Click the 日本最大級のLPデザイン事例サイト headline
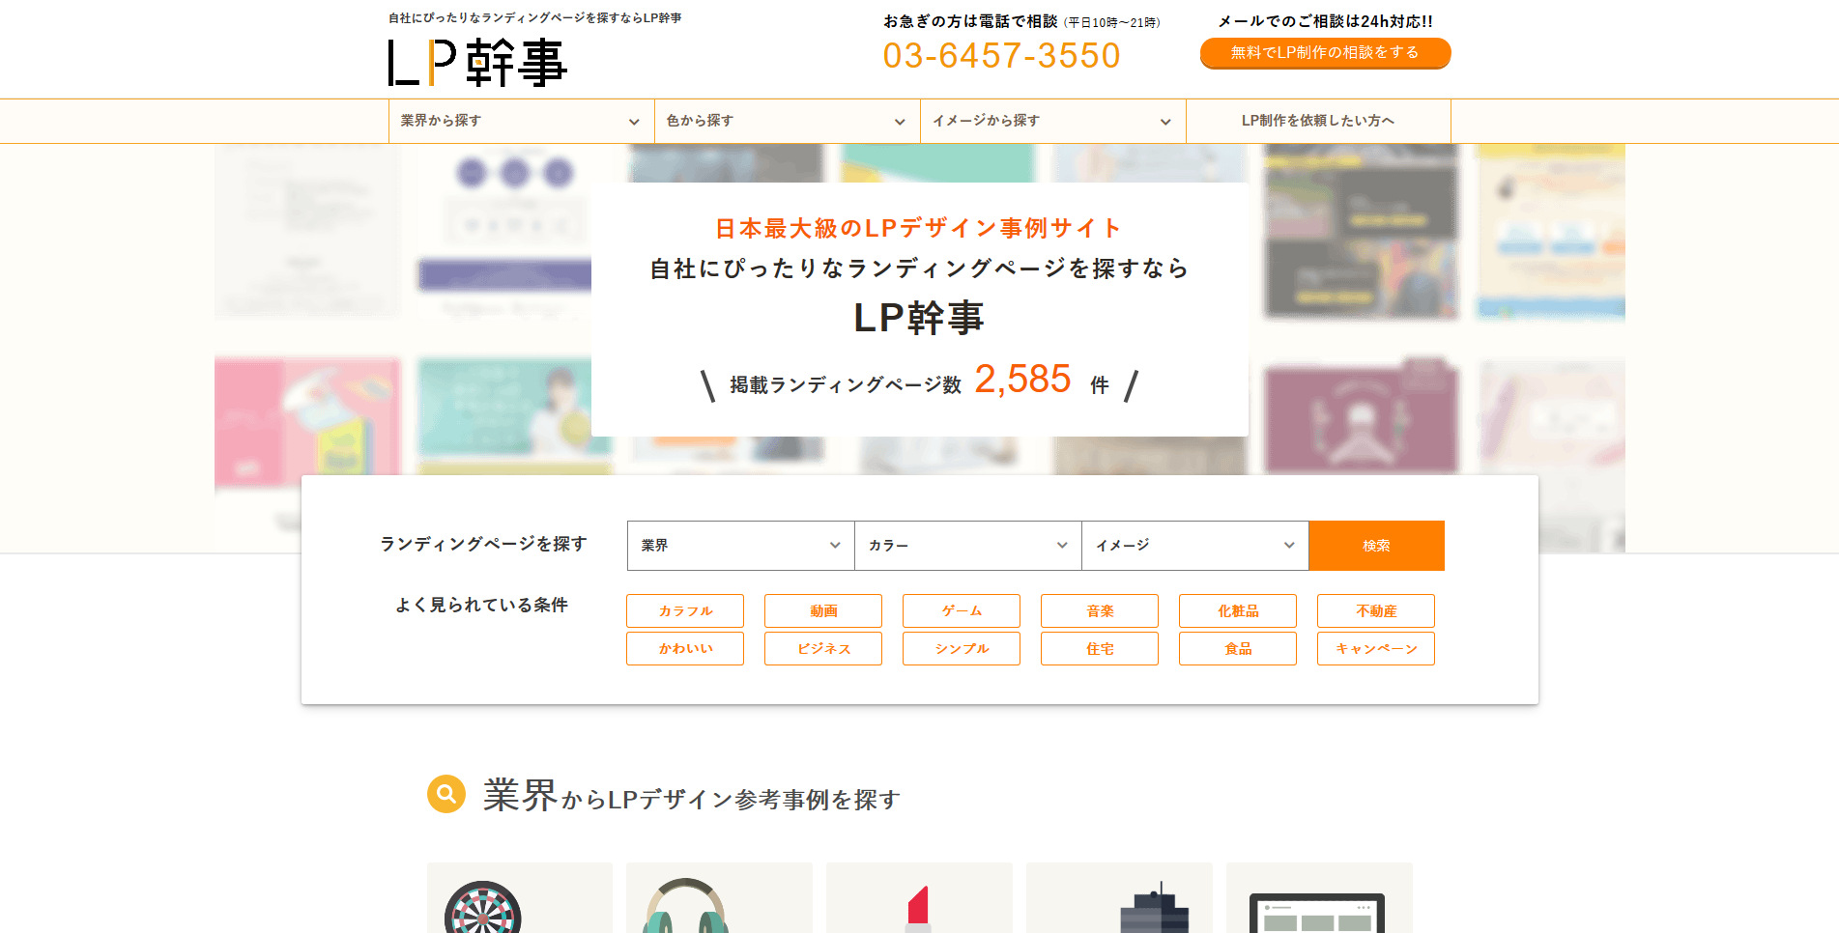The width and height of the screenshot is (1839, 933). pyautogui.click(x=919, y=228)
